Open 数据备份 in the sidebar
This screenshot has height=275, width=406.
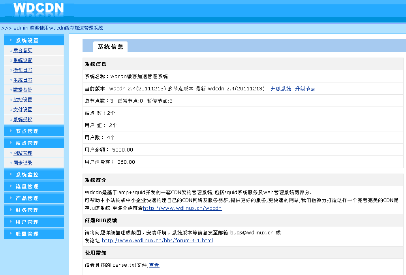23,90
